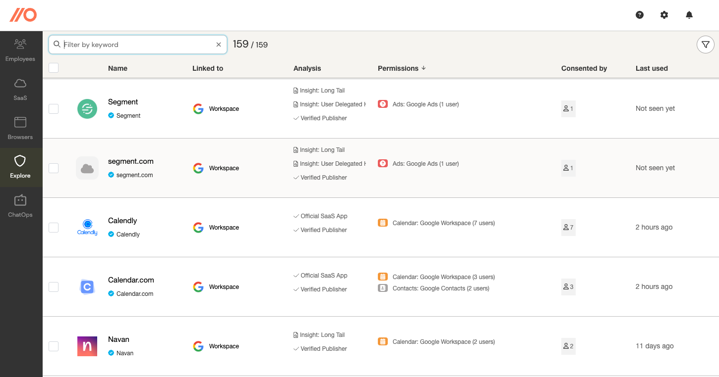Expand Calendly consented-by 7 users badge

pyautogui.click(x=568, y=228)
